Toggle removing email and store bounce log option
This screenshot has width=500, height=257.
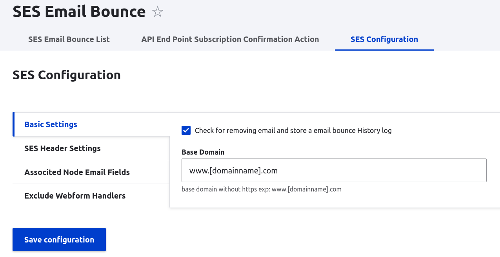click(x=185, y=130)
